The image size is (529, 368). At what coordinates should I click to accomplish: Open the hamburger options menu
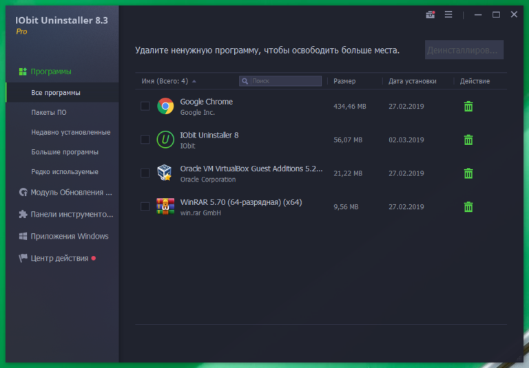tap(448, 14)
